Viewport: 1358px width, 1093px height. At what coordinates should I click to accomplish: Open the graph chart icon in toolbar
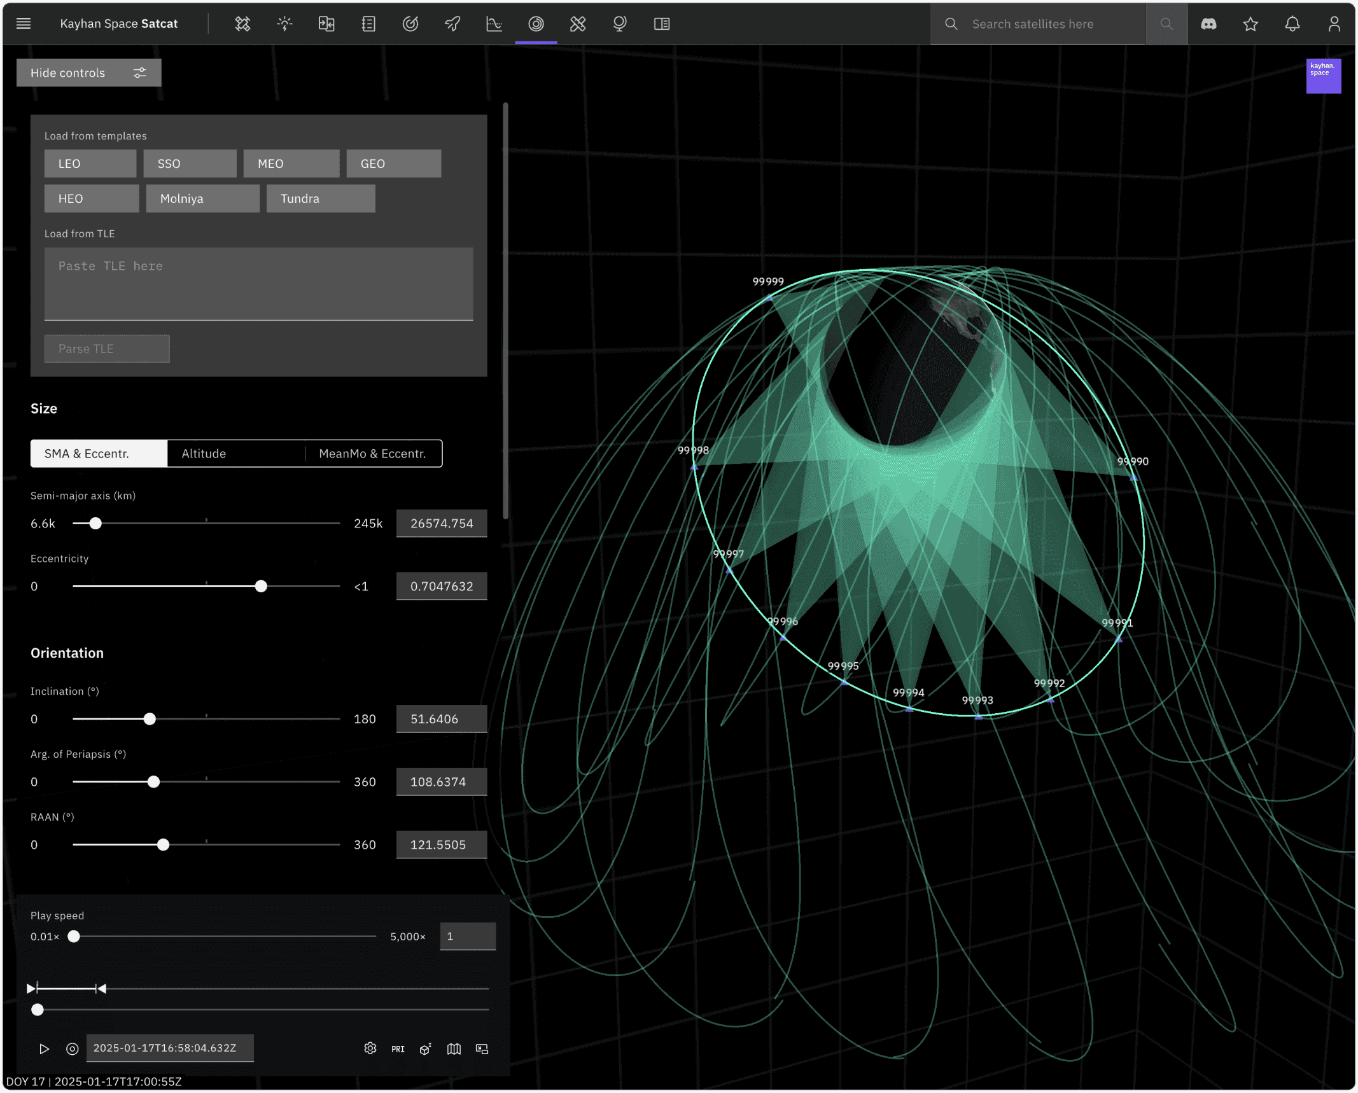[494, 24]
